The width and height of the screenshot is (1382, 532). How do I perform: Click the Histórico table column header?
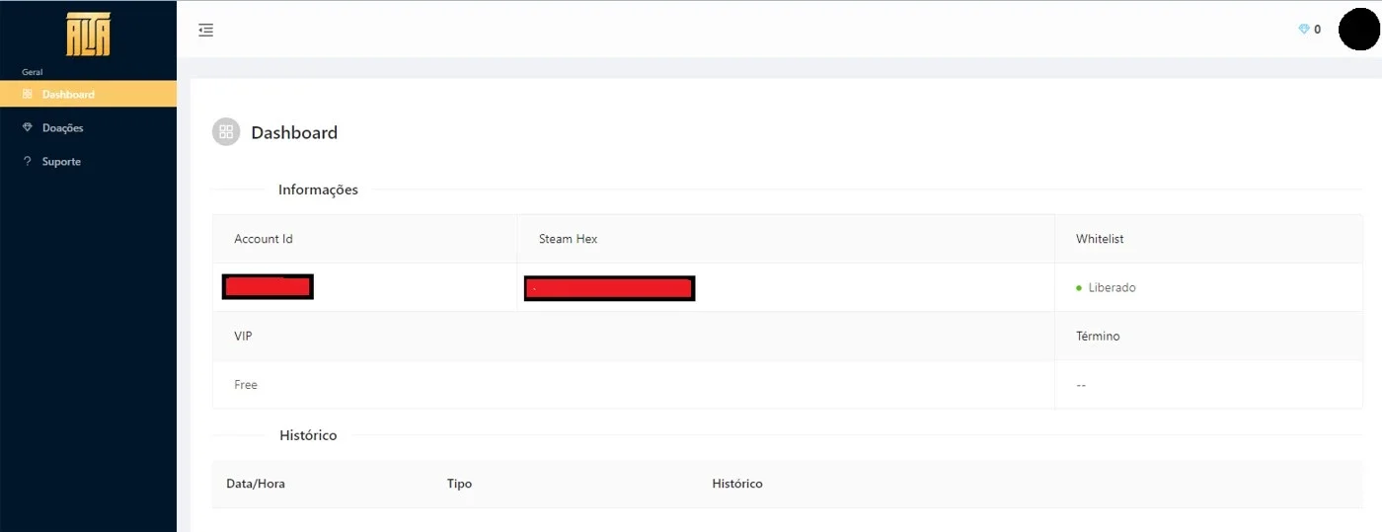coord(737,484)
